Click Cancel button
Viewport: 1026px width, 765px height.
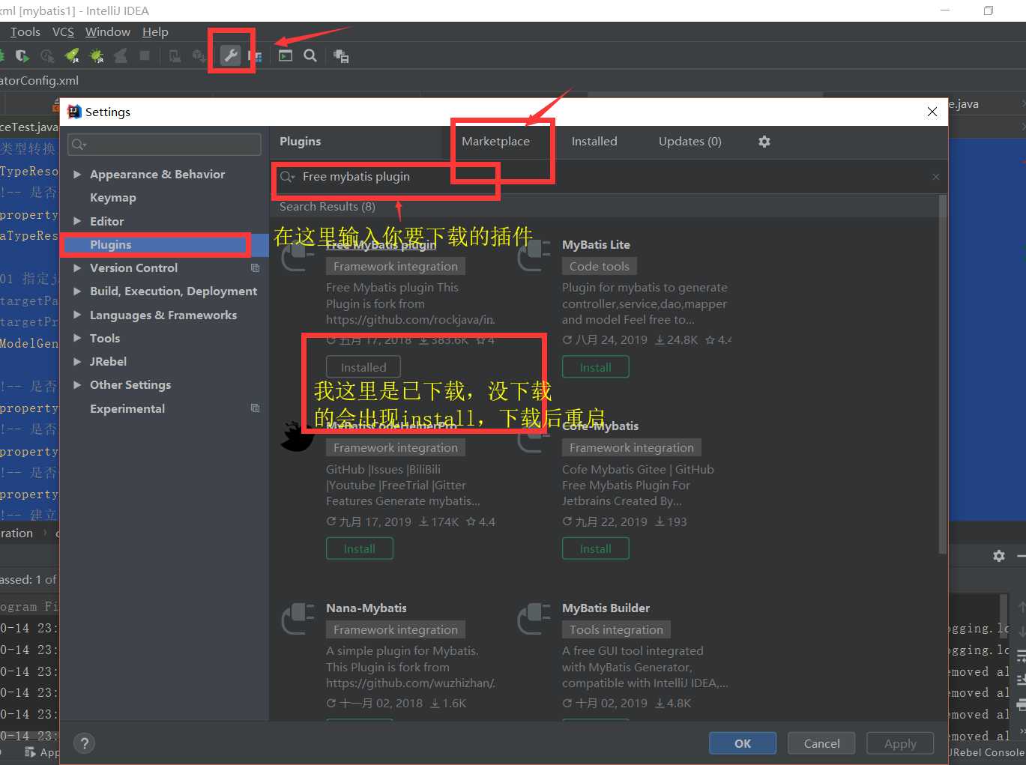822,743
